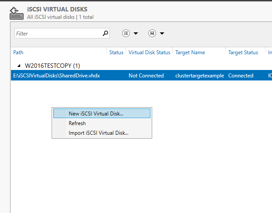The image size is (272, 213).
Task: Click the Connected target status cell
Action: coord(241,76)
